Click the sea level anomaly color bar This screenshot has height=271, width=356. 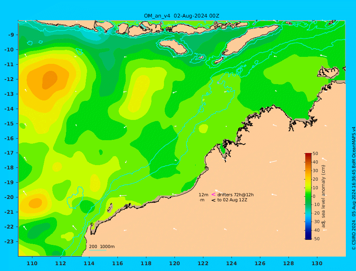pyautogui.click(x=308, y=196)
